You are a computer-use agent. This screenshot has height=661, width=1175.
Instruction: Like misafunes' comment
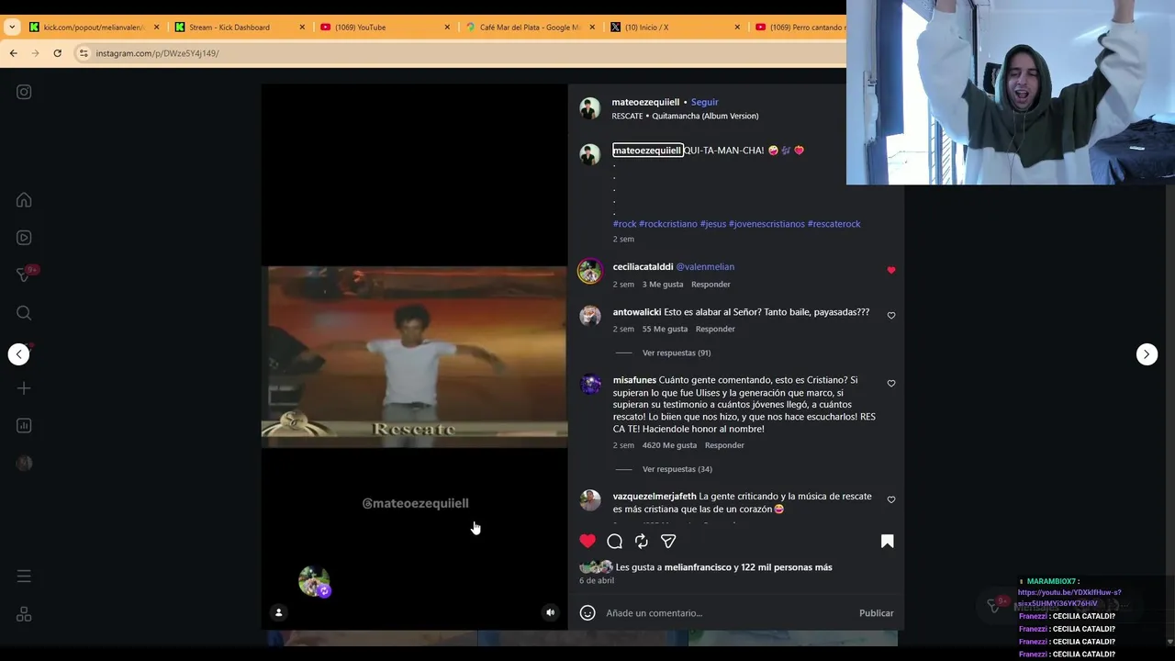[891, 383]
